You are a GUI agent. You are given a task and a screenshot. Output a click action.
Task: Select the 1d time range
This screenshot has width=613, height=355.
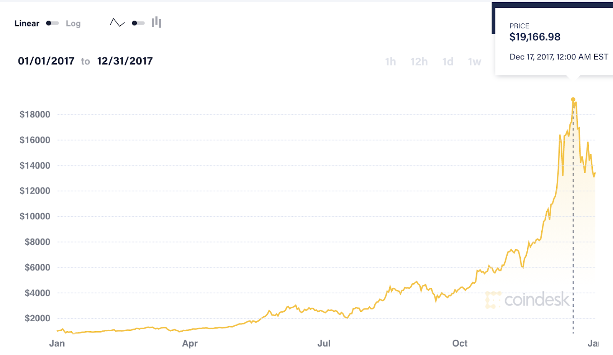coord(448,61)
